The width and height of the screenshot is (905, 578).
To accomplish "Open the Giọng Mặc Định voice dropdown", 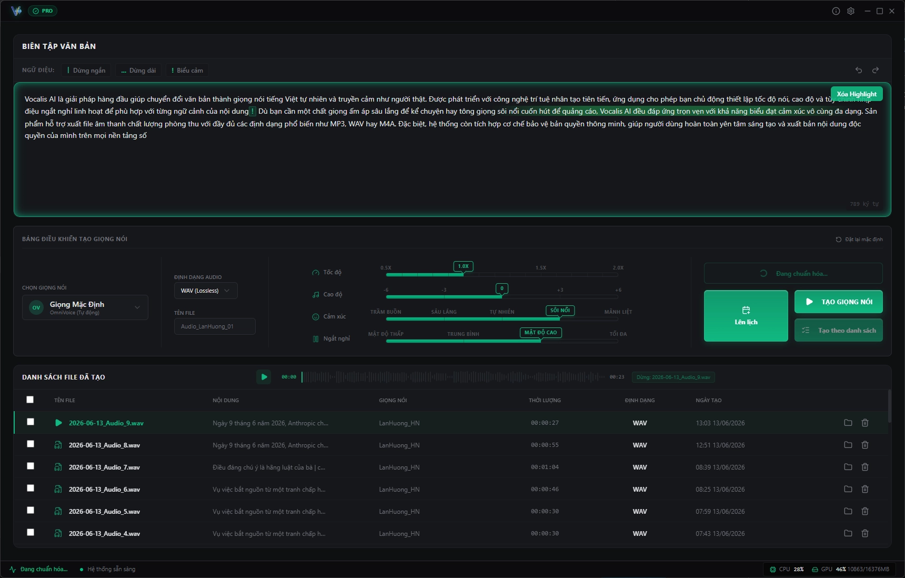I will pos(85,307).
